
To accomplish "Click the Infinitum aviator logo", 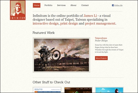I will coord(18,10).
